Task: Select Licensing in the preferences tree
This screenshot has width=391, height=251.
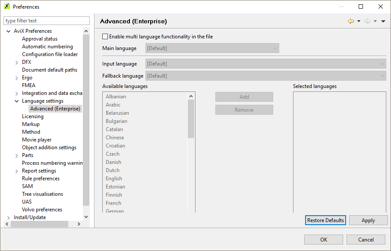Action: [33, 116]
